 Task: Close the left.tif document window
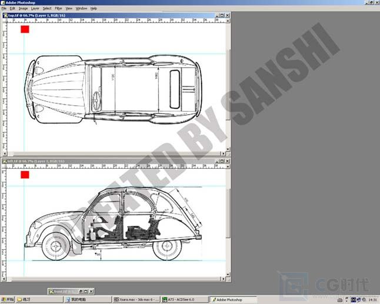227,161
